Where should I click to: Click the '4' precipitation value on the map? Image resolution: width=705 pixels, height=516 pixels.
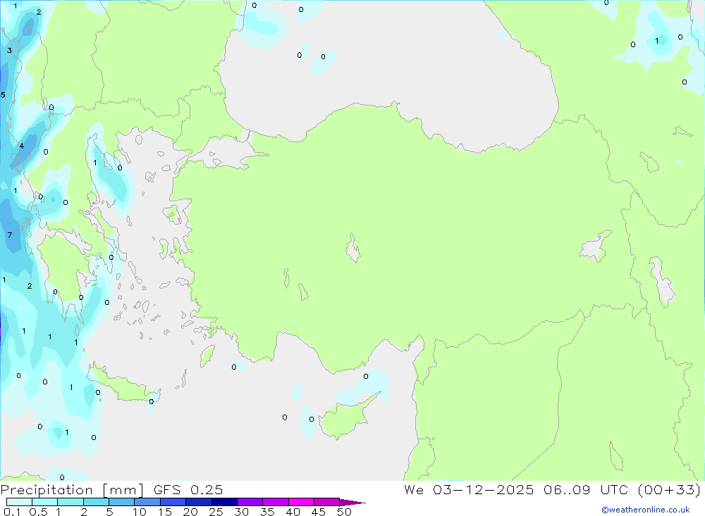tap(22, 146)
